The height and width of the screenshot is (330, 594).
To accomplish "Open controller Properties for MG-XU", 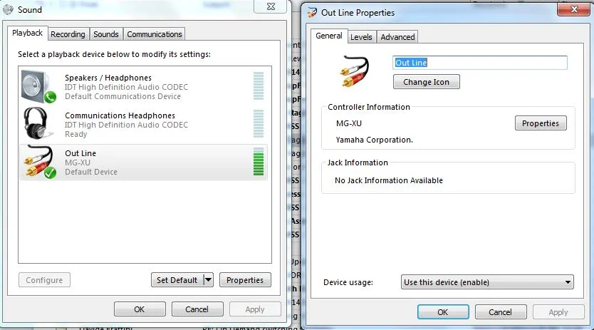I will tap(541, 123).
